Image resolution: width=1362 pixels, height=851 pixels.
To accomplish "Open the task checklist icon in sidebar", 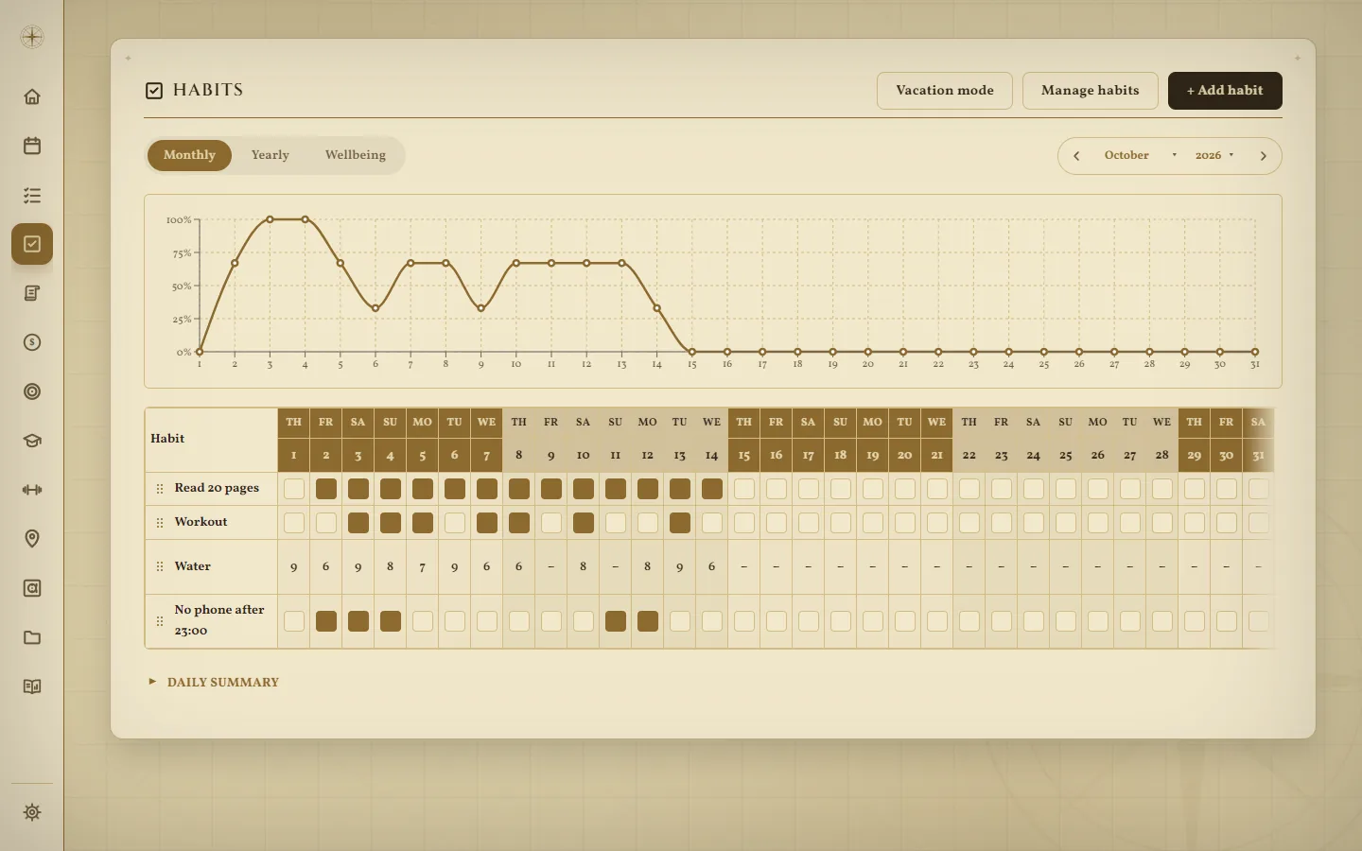I will [x=32, y=195].
